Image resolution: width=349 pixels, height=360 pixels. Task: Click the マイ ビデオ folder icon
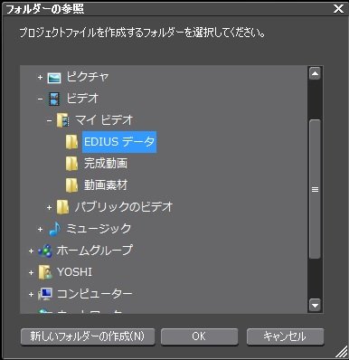62,120
